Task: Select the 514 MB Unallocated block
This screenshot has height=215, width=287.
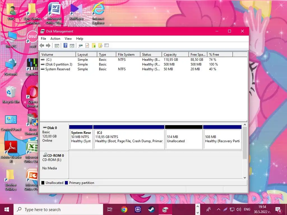Action: pos(184,137)
